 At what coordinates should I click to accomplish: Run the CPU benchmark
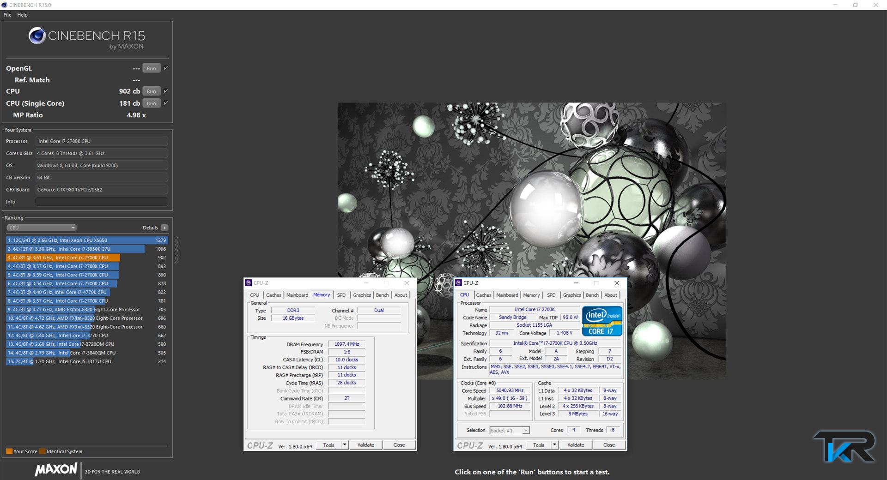pos(152,91)
